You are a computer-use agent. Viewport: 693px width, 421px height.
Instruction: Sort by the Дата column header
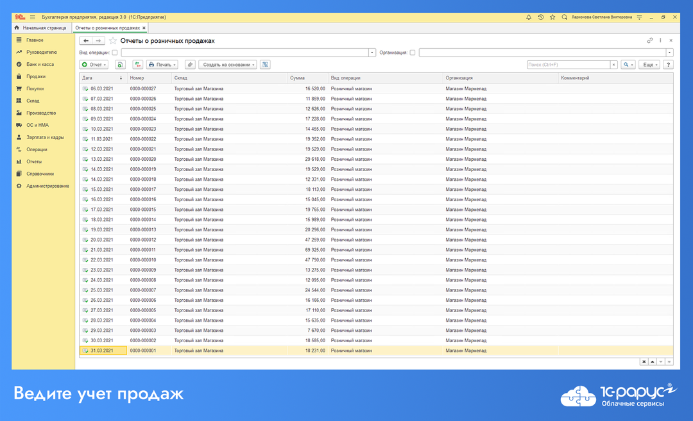(x=103, y=78)
